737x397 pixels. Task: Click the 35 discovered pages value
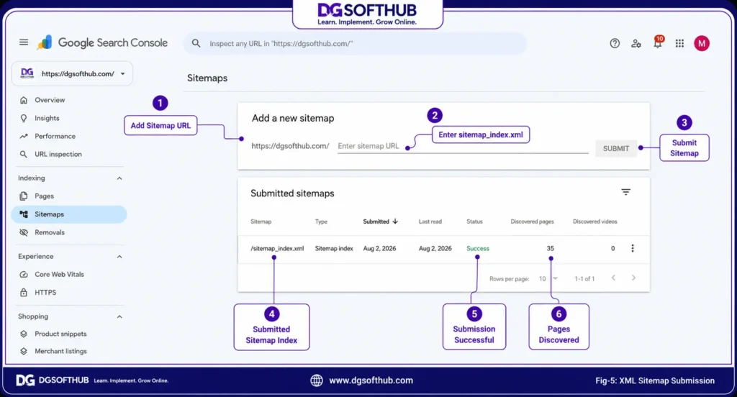pyautogui.click(x=550, y=249)
